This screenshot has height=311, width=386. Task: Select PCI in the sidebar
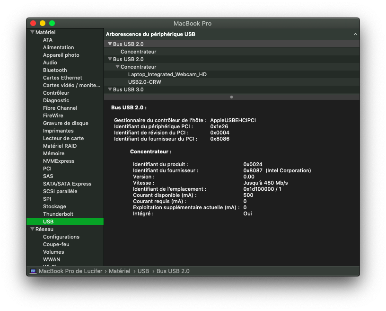pos(47,169)
